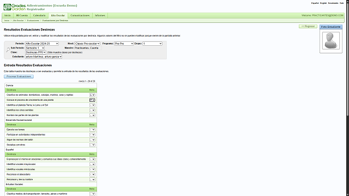Click the Estudios Sociales section label
The height and width of the screenshot is (196, 349).
(x=15, y=185)
